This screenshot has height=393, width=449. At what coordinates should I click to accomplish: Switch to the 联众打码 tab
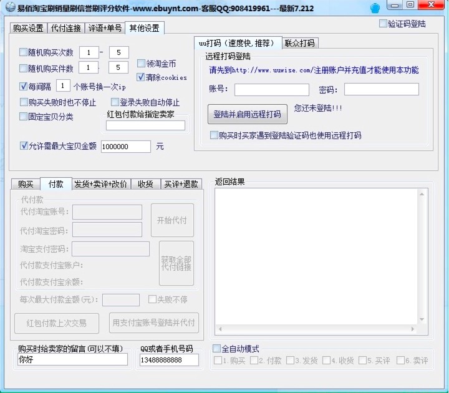coord(300,43)
